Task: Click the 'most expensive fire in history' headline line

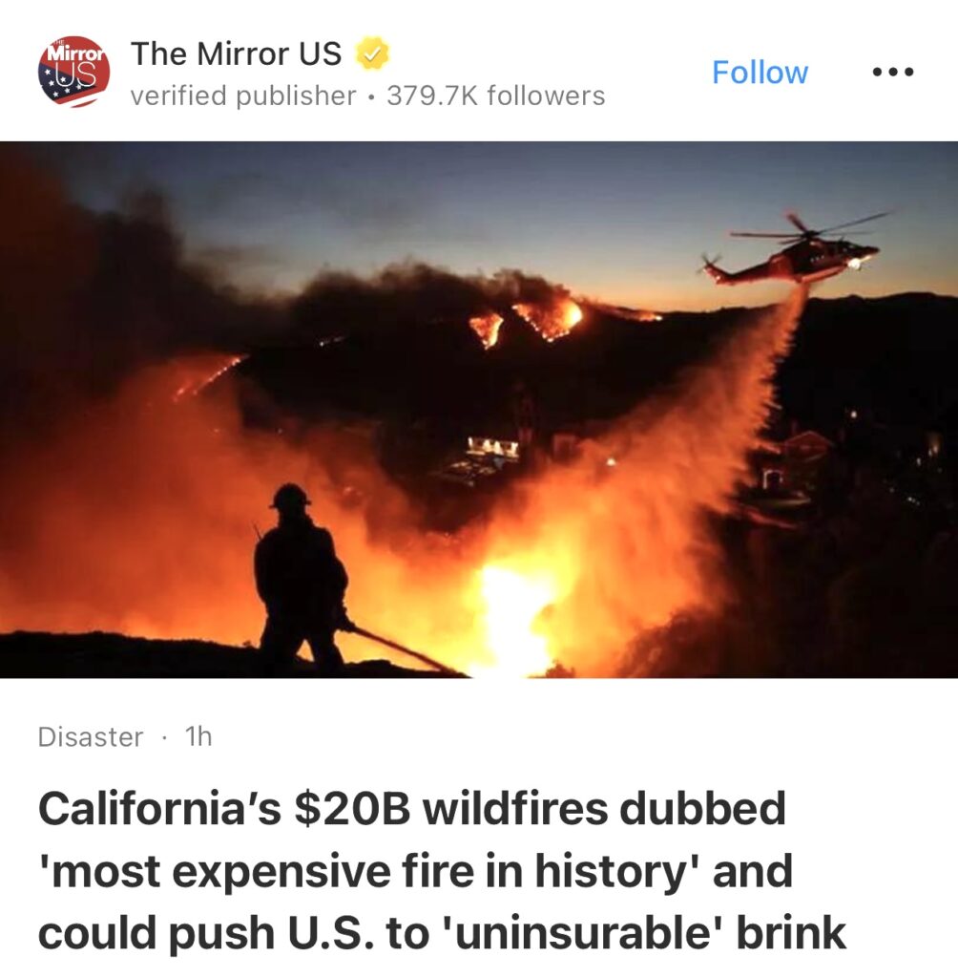Action: (416, 871)
